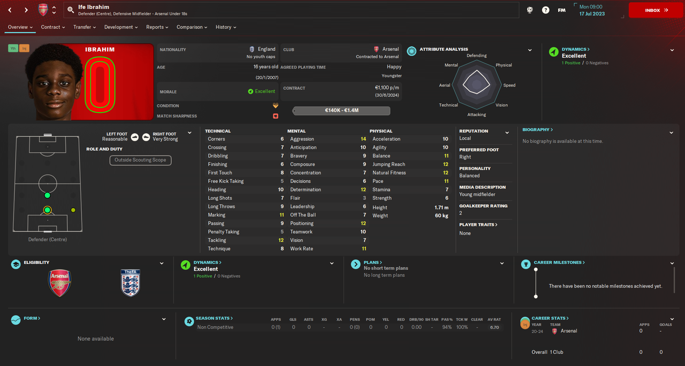Click the green dynamics icon in lower panel
Viewport: 685px width, 366px height.
185,264
